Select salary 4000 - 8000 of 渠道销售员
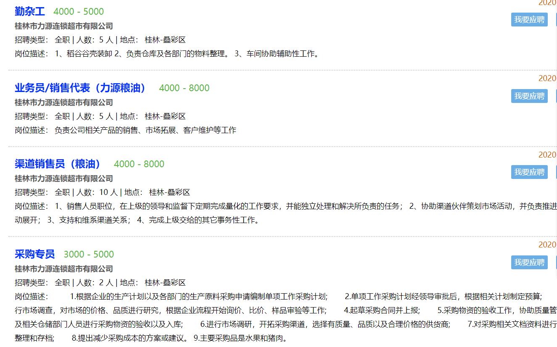 [139, 164]
